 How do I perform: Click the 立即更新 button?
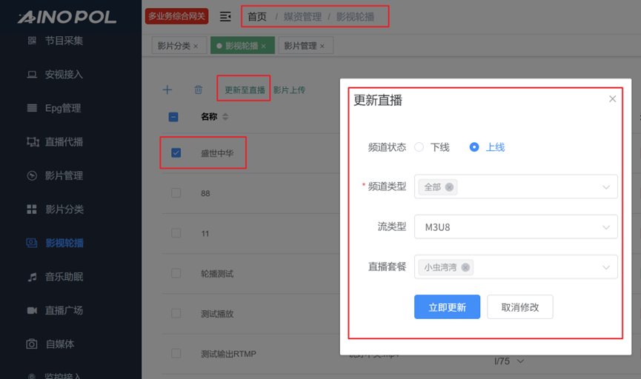447,307
